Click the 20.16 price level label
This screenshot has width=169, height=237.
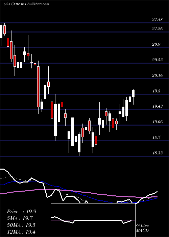(x=158, y=75)
